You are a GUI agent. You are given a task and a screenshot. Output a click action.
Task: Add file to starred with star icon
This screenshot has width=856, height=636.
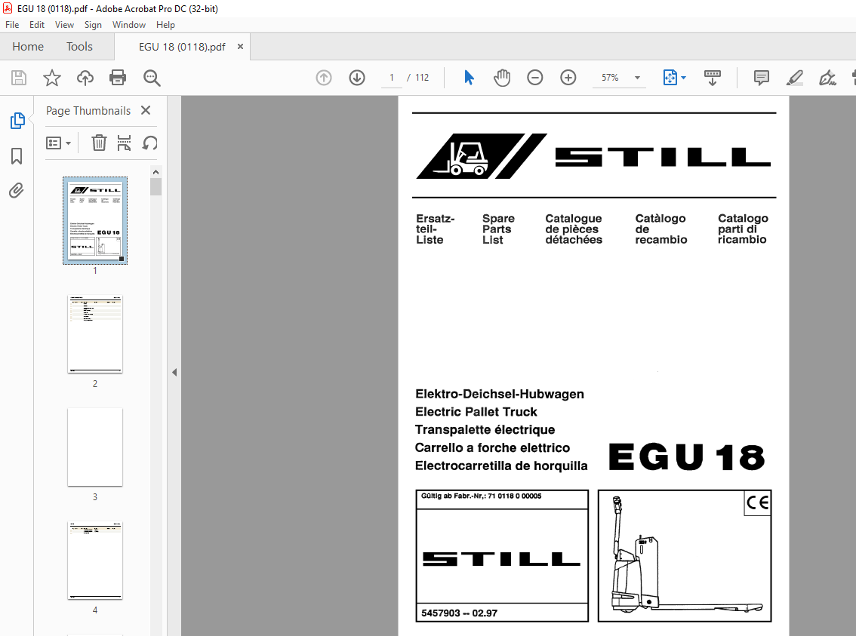pyautogui.click(x=52, y=78)
